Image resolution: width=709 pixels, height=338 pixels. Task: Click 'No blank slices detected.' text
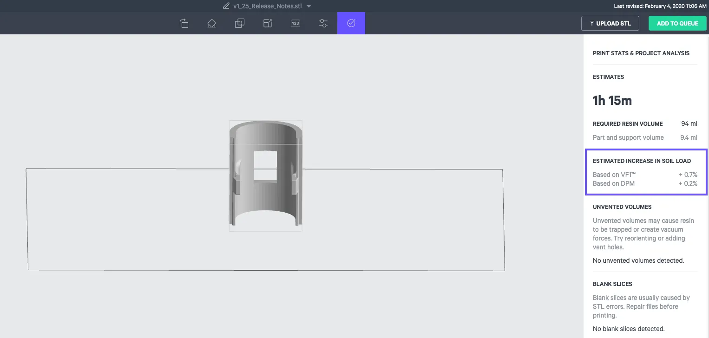629,329
